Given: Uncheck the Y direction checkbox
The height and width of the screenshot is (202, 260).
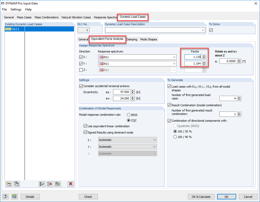Looking at the screenshot, I should tap(81, 63).
